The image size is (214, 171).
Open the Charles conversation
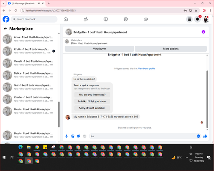tap(29, 99)
